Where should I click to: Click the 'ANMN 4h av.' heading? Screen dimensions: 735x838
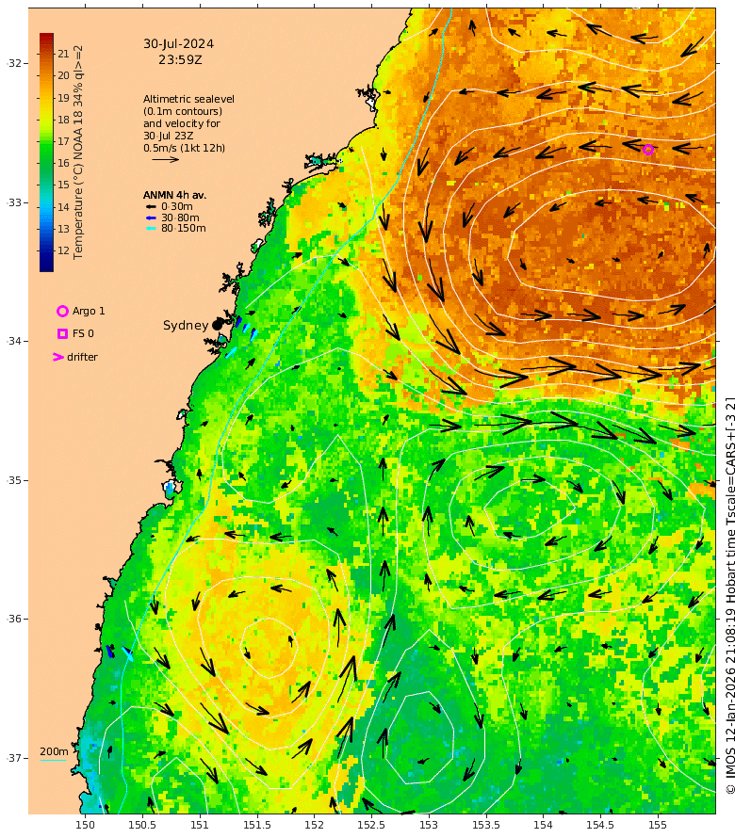click(x=174, y=195)
